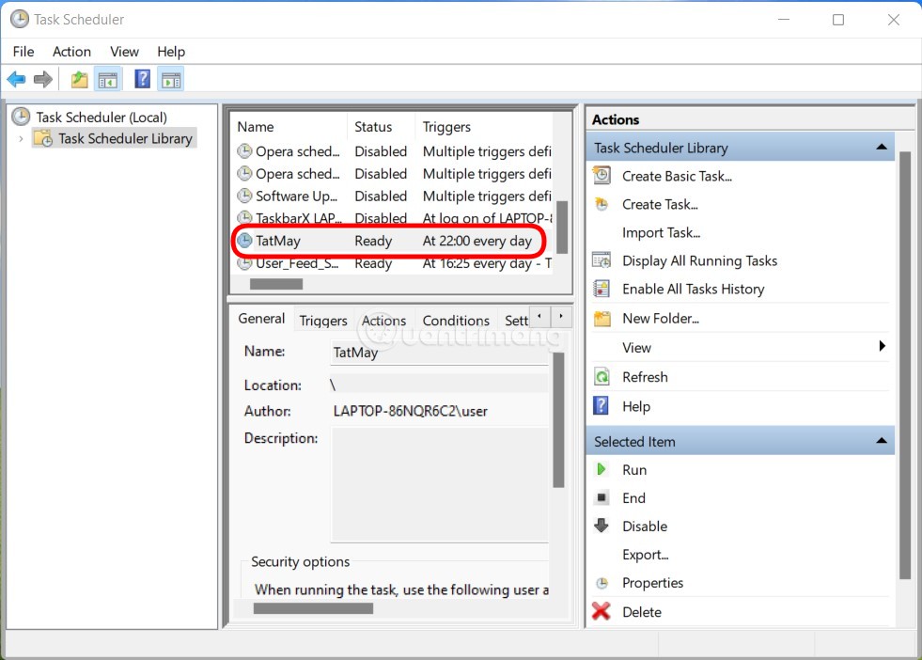Click the red Delete X icon

coord(601,611)
